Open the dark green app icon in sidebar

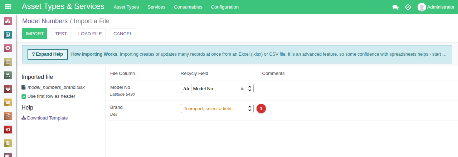click(8, 75)
